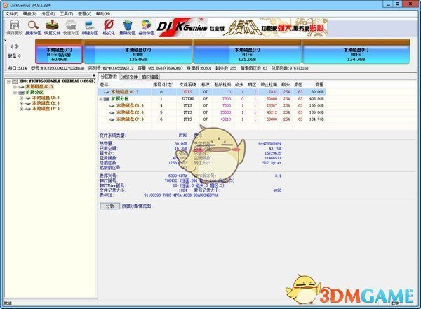Viewport: 421px width, 309px height.
Task: Click the 起始柱面 column header
Action: point(222,85)
